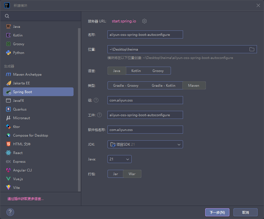The width and height of the screenshot is (264, 219).
Task: Open start.spring.io server URL link
Action: click(124, 21)
